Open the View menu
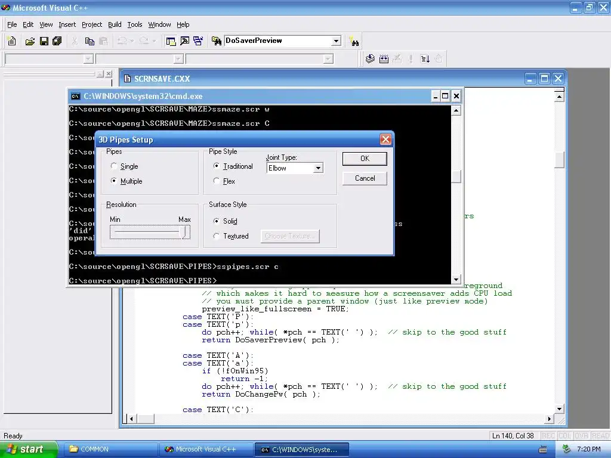The image size is (611, 458). (x=46, y=24)
